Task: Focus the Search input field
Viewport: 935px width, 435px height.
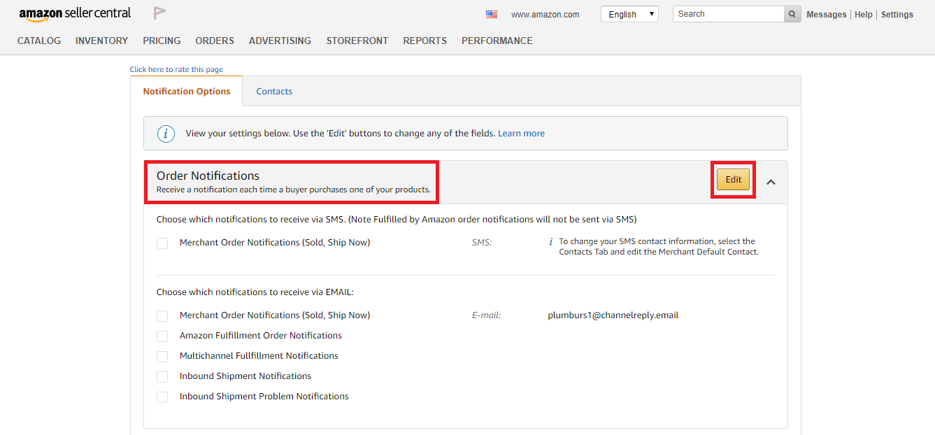Action: point(729,14)
